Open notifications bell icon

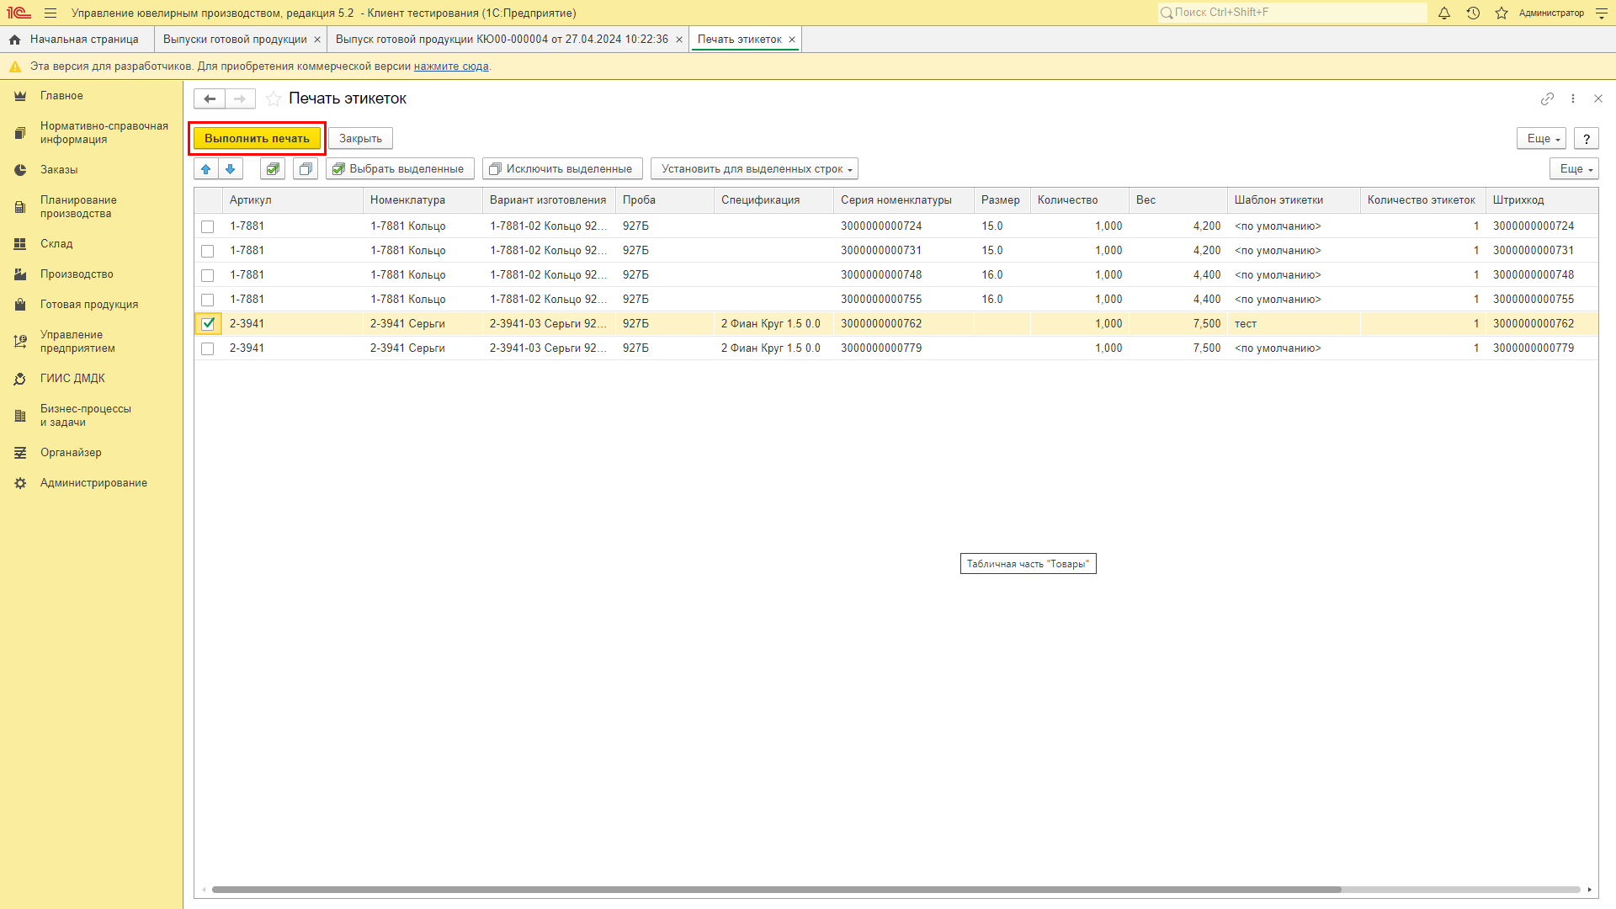tap(1444, 13)
